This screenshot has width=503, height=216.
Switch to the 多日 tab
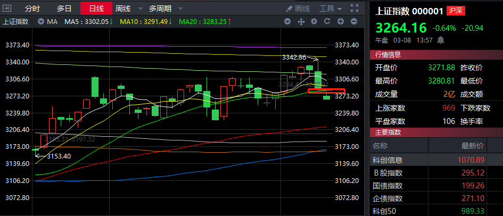pyautogui.click(x=64, y=9)
